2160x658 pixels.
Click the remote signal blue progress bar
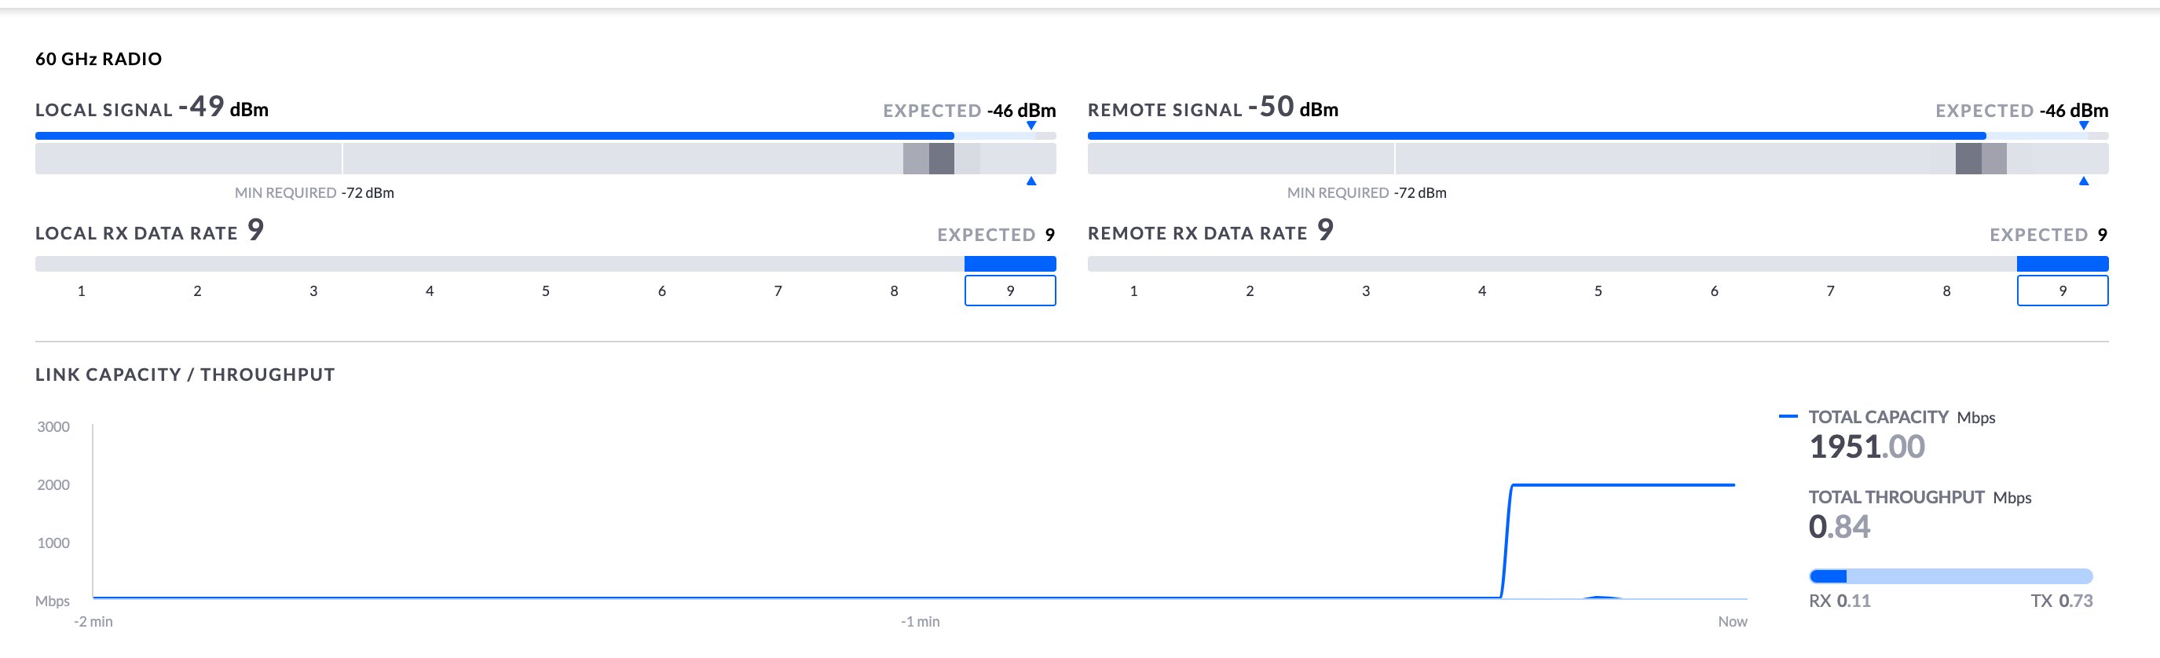click(x=1537, y=136)
